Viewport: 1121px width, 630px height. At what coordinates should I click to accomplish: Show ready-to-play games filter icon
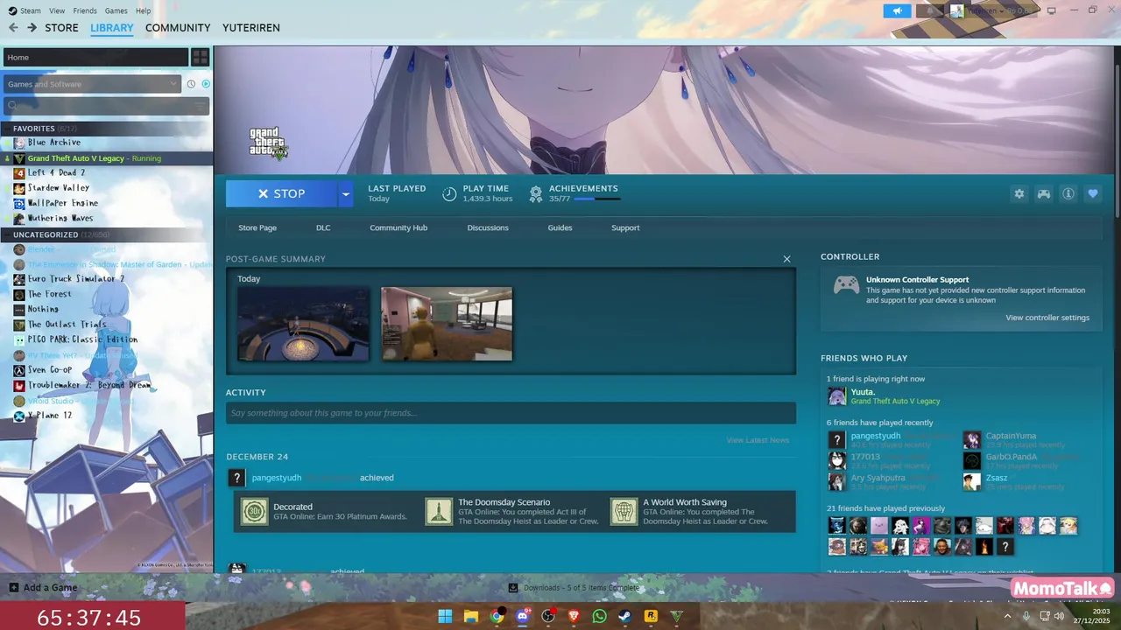pos(206,84)
